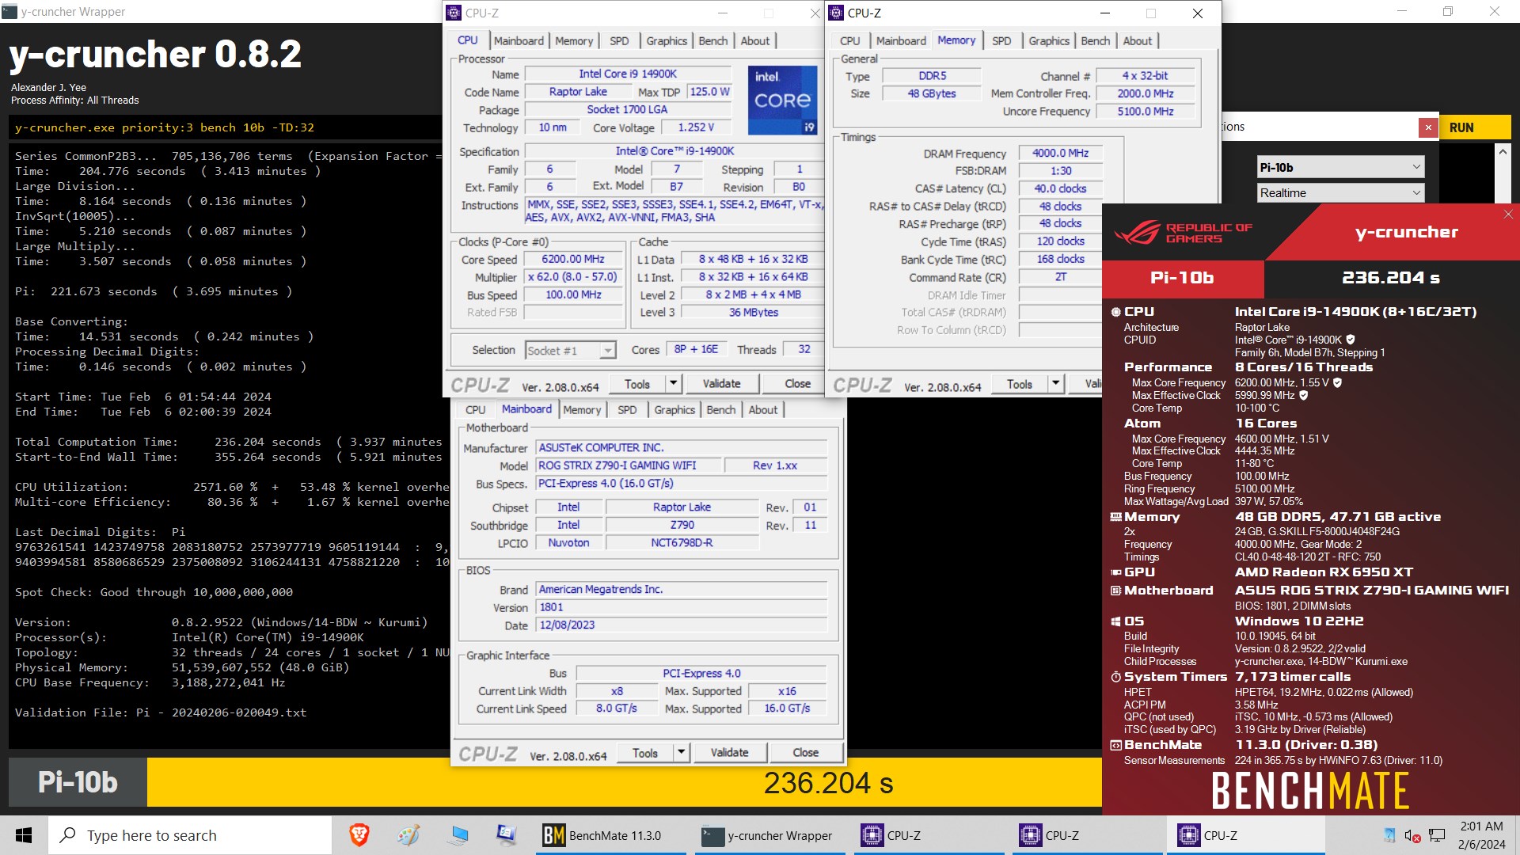Close the BenchMate y-cruncher result overlay
Viewport: 1520px width, 855px height.
tap(1508, 215)
